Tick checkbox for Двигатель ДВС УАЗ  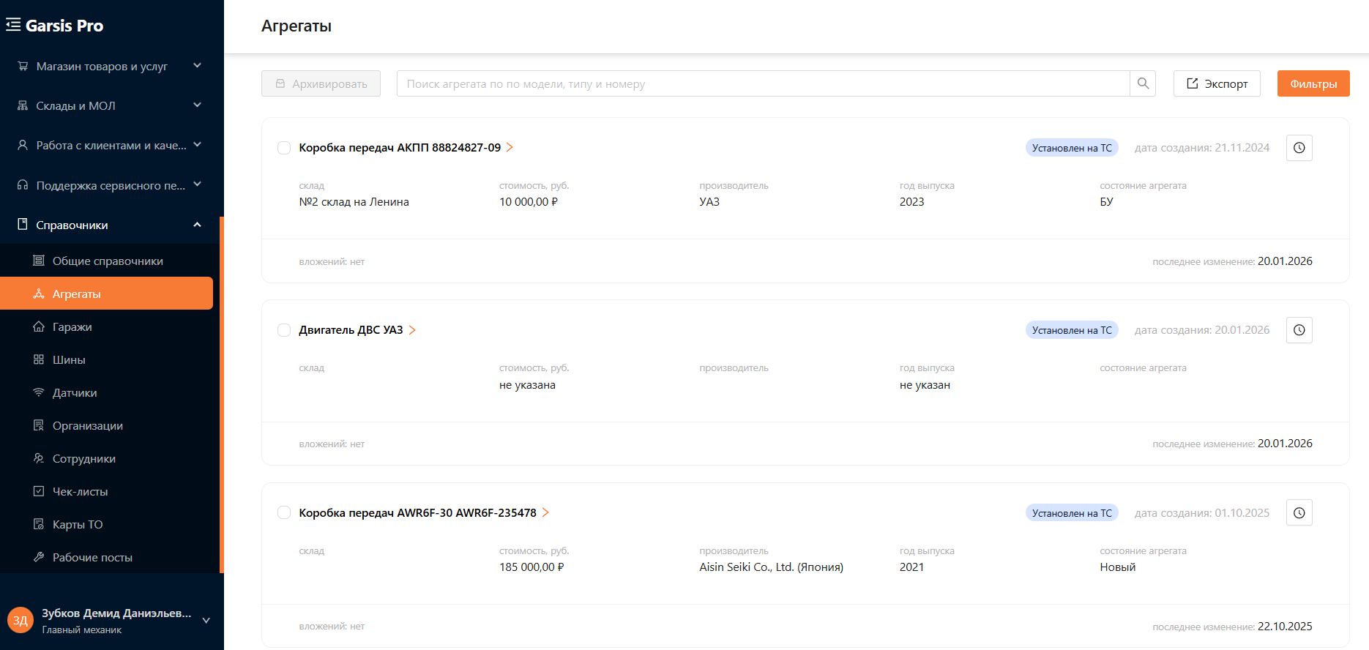coord(284,330)
